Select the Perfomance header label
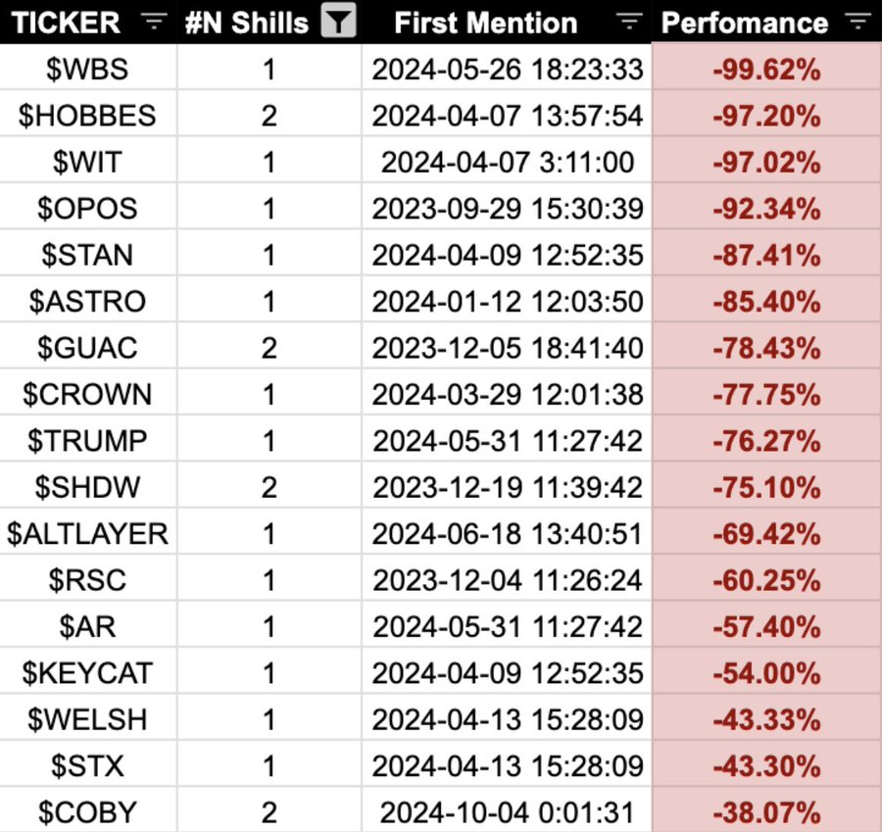882x832 pixels. coord(745,23)
